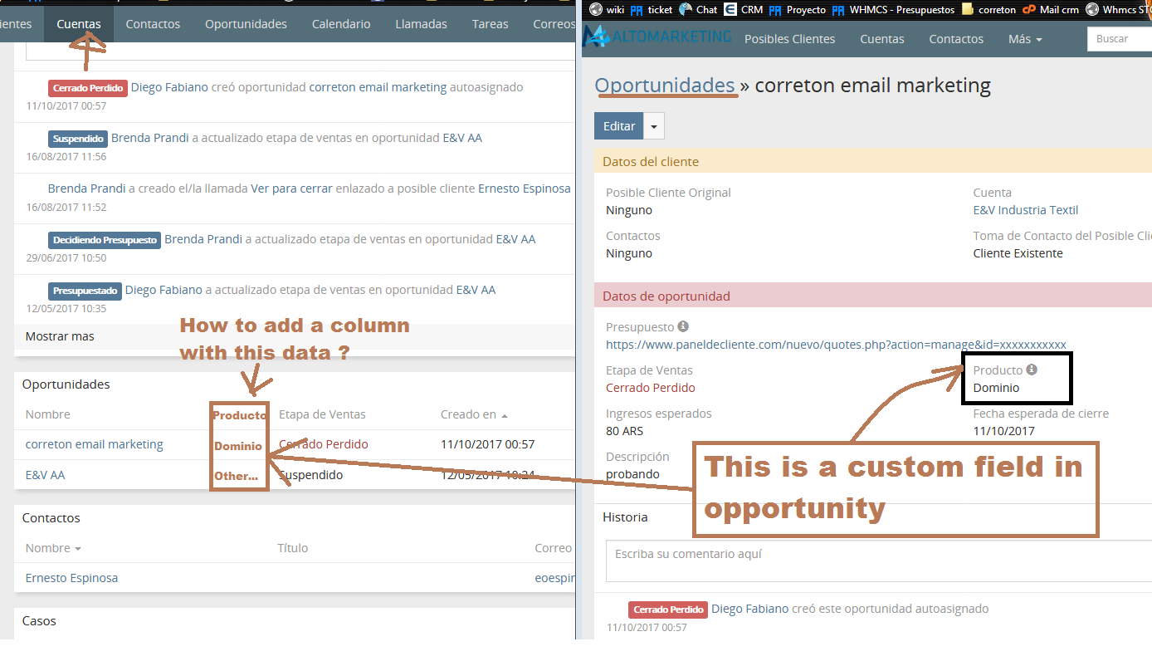Viewport: 1152px width, 666px height.
Task: Open the Tareas tab
Action: point(490,24)
